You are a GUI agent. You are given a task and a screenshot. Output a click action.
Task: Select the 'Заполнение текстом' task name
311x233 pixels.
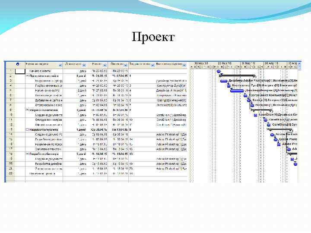(48, 149)
